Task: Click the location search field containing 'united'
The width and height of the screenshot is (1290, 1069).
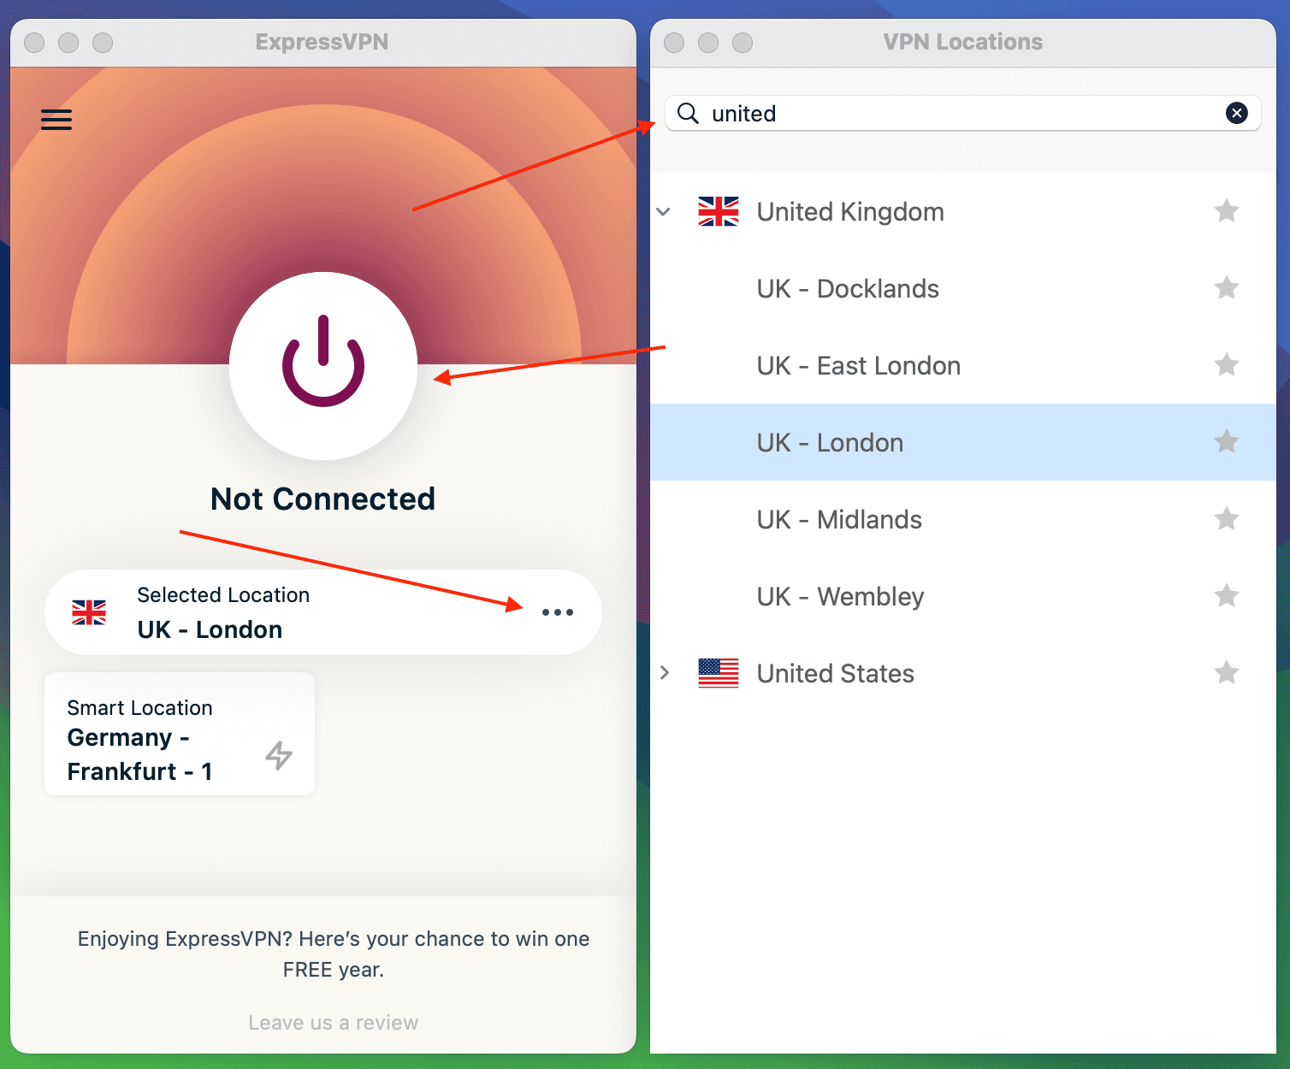Action: pos(963,113)
